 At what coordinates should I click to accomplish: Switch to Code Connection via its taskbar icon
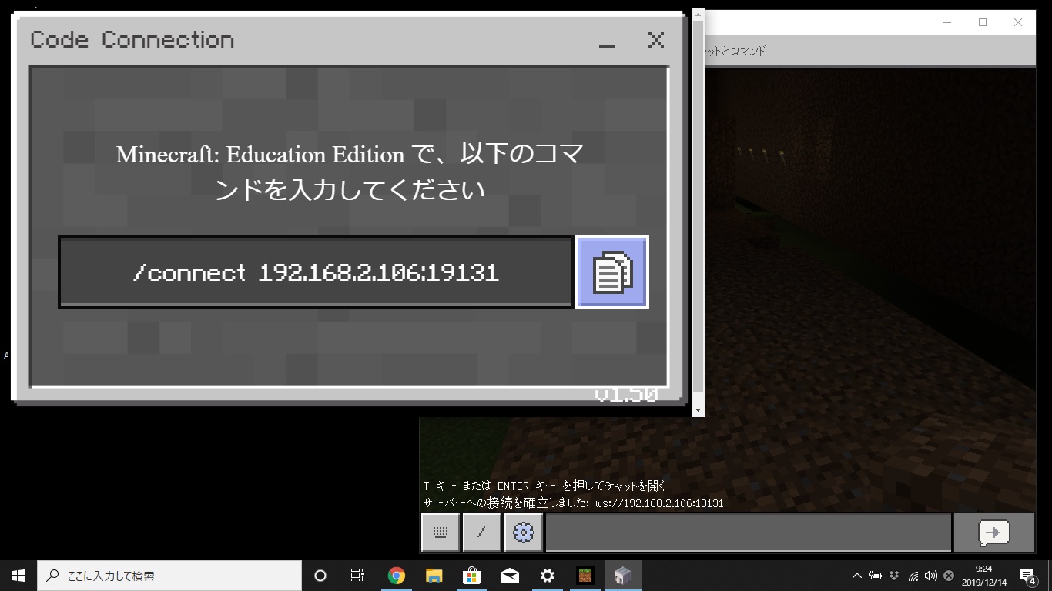point(623,576)
